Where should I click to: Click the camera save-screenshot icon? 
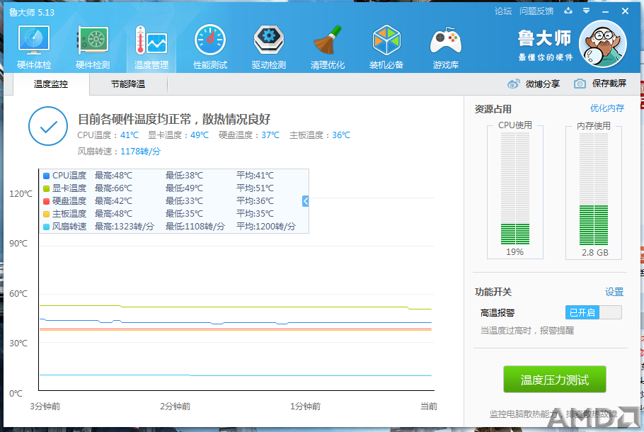580,84
